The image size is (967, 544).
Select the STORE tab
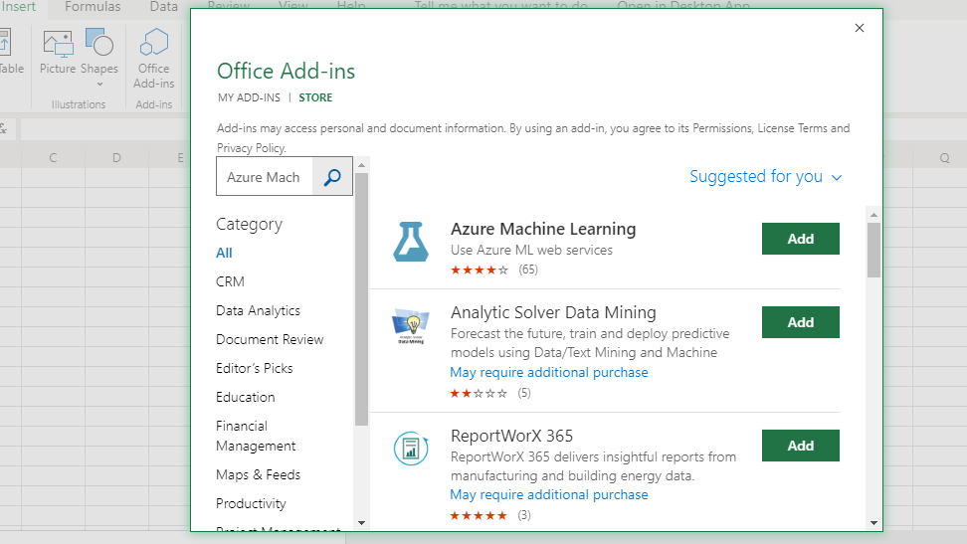[x=315, y=97]
